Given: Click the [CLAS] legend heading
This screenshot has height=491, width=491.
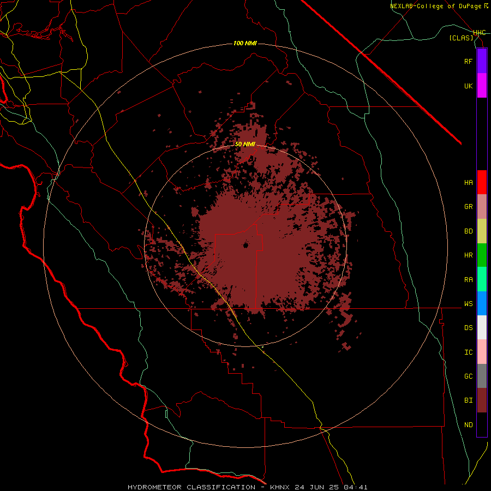Looking at the screenshot, I should [461, 38].
